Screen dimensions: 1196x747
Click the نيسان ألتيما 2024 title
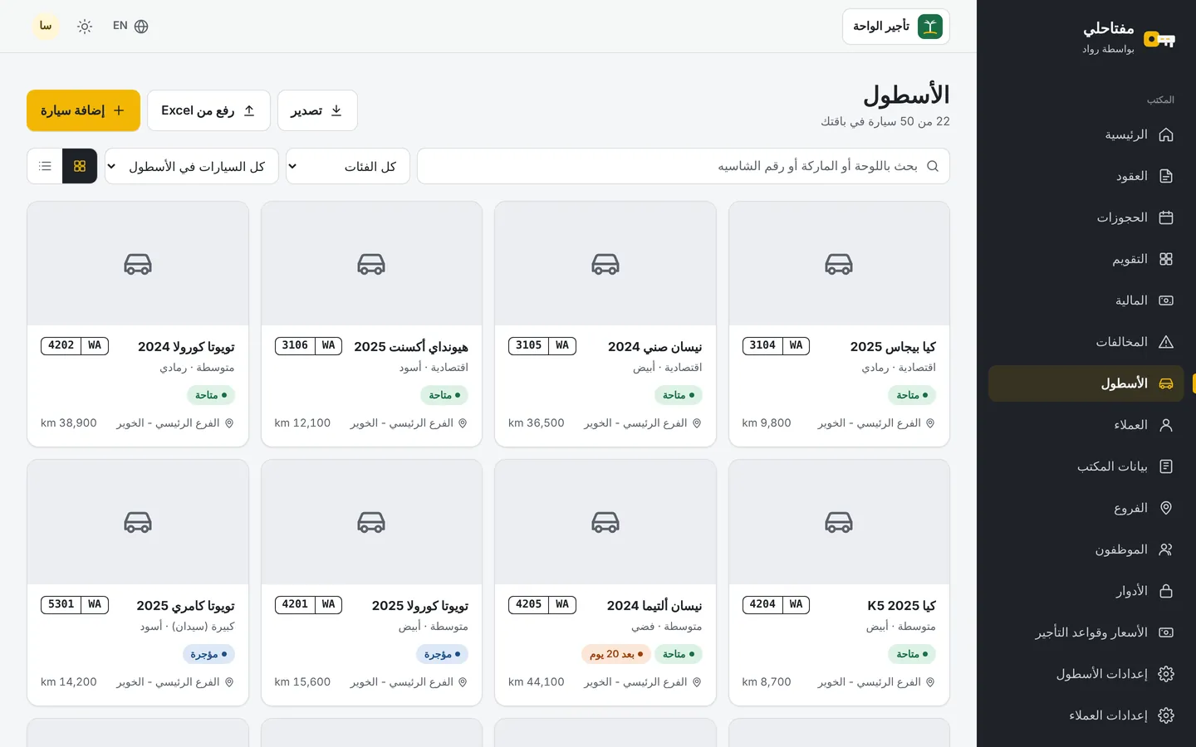pyautogui.click(x=654, y=605)
